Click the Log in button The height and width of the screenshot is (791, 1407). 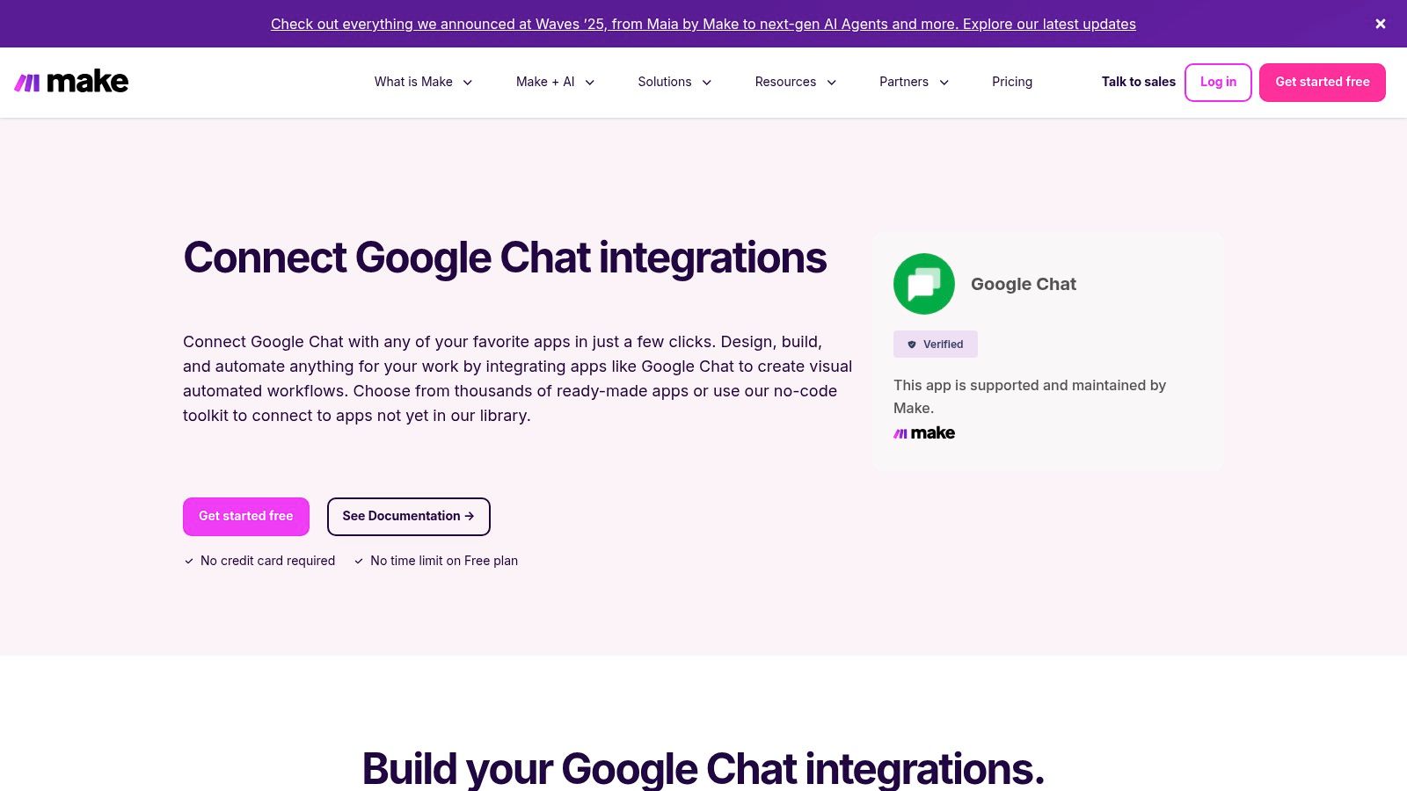[1218, 82]
